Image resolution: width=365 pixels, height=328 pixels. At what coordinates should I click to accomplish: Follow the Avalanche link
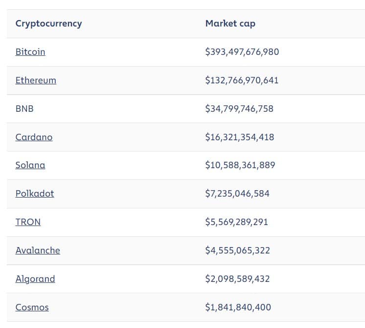pyautogui.click(x=38, y=251)
